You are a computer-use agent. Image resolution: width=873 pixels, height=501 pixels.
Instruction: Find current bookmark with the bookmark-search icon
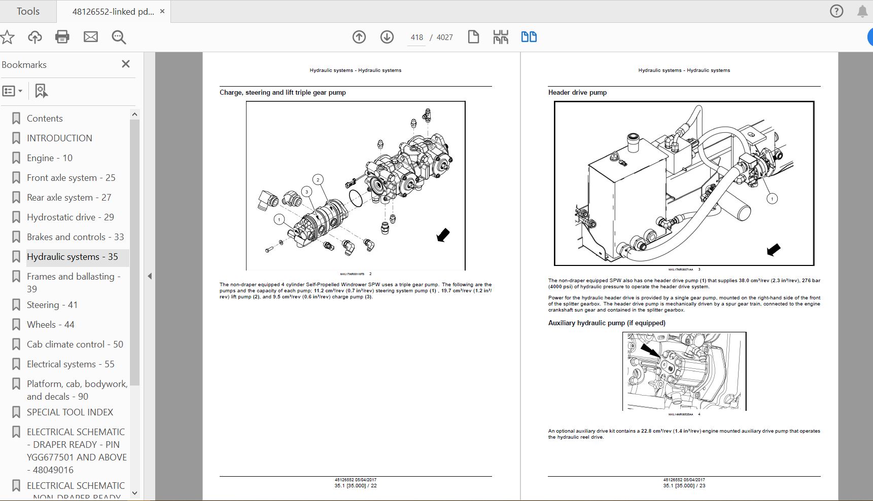41,91
